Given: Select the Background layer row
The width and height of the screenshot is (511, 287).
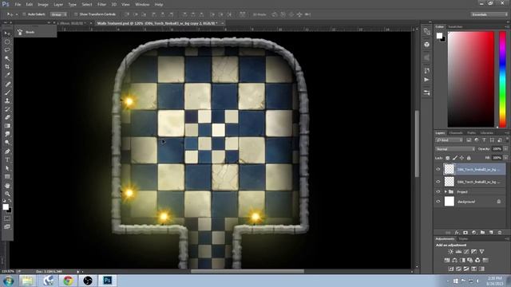Looking at the screenshot, I should pos(470,202).
